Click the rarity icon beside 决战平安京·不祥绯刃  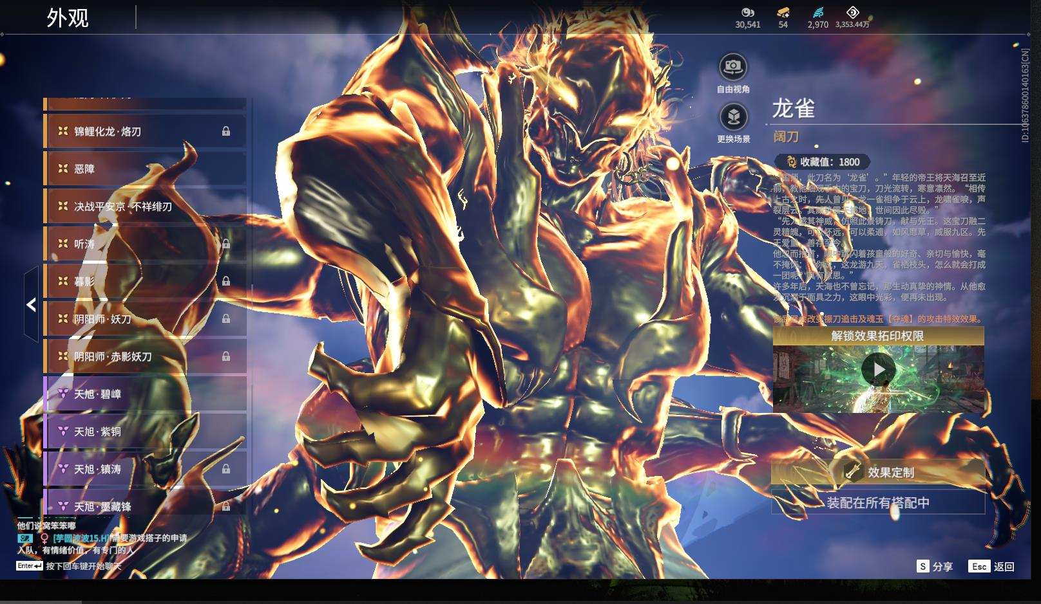coord(63,206)
